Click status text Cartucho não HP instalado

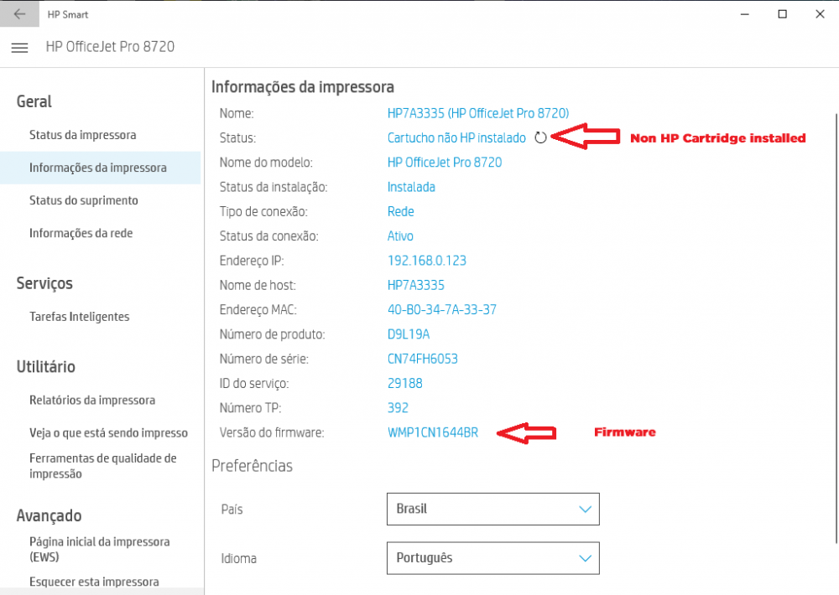coord(456,138)
